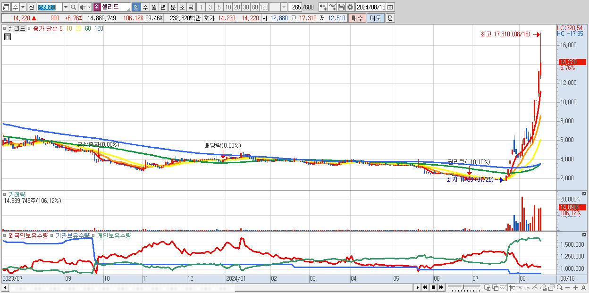589x293 pixels.
Task: Select the 틱 tick chart period
Action: point(190,7)
